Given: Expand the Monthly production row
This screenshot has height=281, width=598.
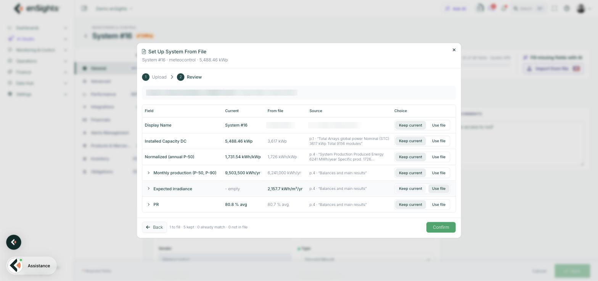Looking at the screenshot, I should pos(149,173).
